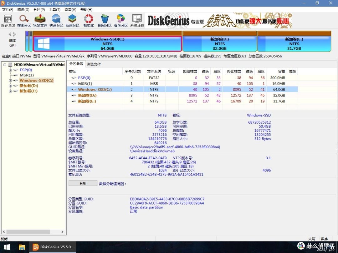Viewport: 338px width, 253px height.
Task: Click the 序号(状态) column header
Action: tap(133, 72)
